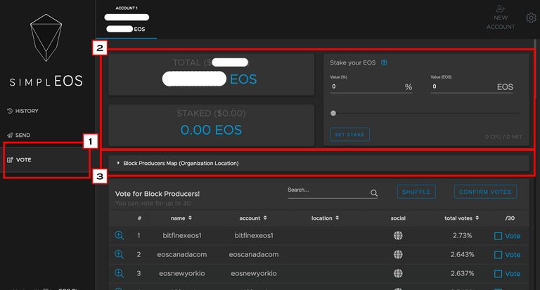Screen dimensions: 540x290
Task: Click the Send paper-plane icon
Action: coord(10,136)
